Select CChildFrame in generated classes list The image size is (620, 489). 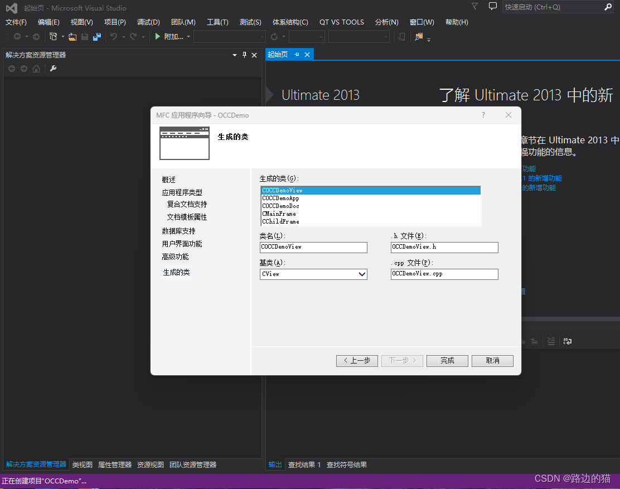coord(371,221)
